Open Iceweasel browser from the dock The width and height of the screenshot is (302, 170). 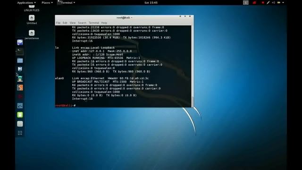point(20,42)
